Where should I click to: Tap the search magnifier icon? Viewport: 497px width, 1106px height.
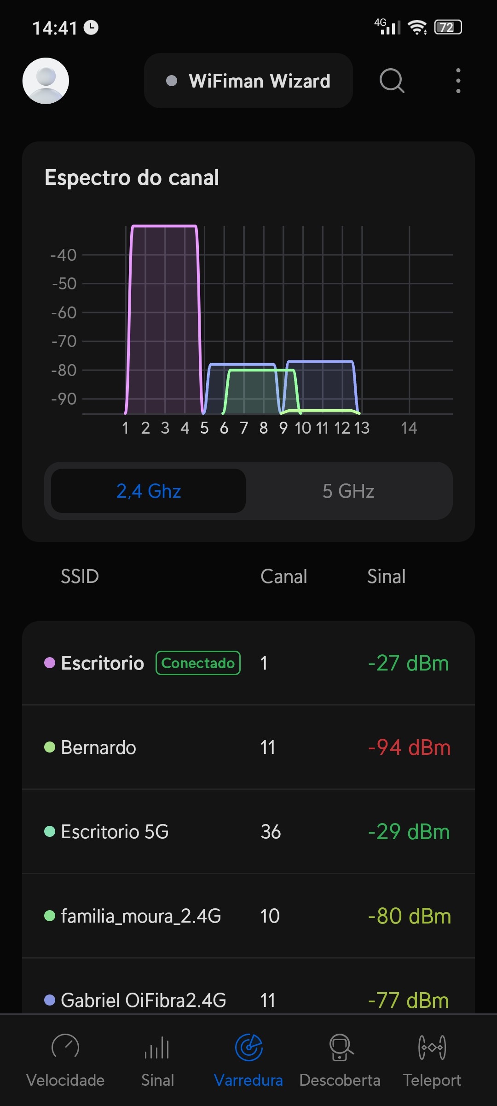(392, 81)
